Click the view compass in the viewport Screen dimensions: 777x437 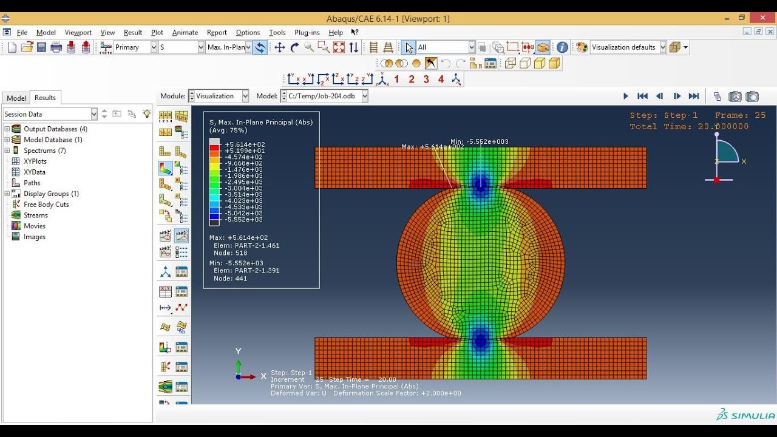(x=725, y=158)
